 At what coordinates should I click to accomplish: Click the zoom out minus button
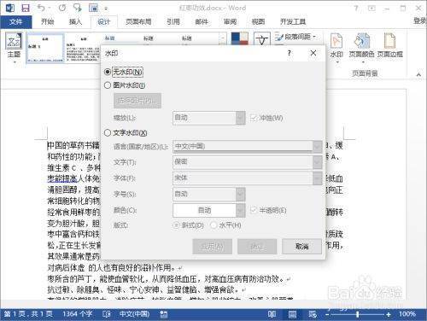click(327, 314)
